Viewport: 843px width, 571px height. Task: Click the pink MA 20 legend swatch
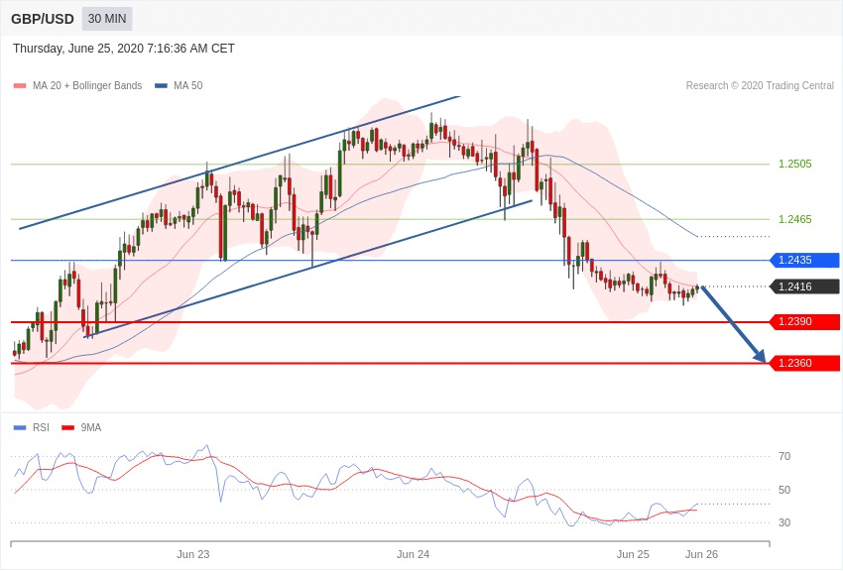tap(20, 85)
